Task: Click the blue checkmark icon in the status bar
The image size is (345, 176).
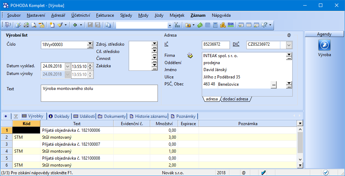Action: pyautogui.click(x=263, y=173)
